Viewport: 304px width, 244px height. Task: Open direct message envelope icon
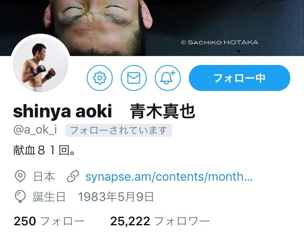point(134,78)
